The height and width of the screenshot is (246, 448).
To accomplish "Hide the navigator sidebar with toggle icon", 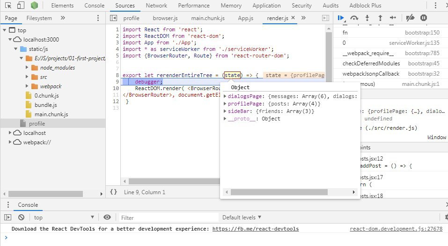I will click(x=113, y=18).
